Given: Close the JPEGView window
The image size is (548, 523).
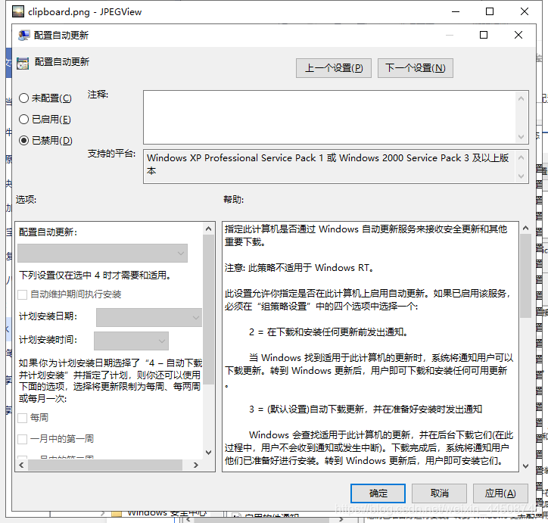Looking at the screenshot, I should click(x=525, y=12).
